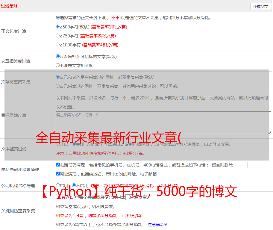Click the 文章相关度过滤 row label
This screenshot has height=230, width=273.
[x=16, y=61]
